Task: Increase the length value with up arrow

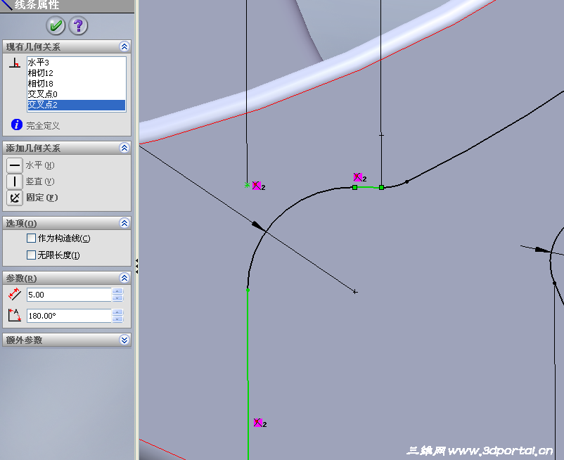Action: pyautogui.click(x=117, y=291)
